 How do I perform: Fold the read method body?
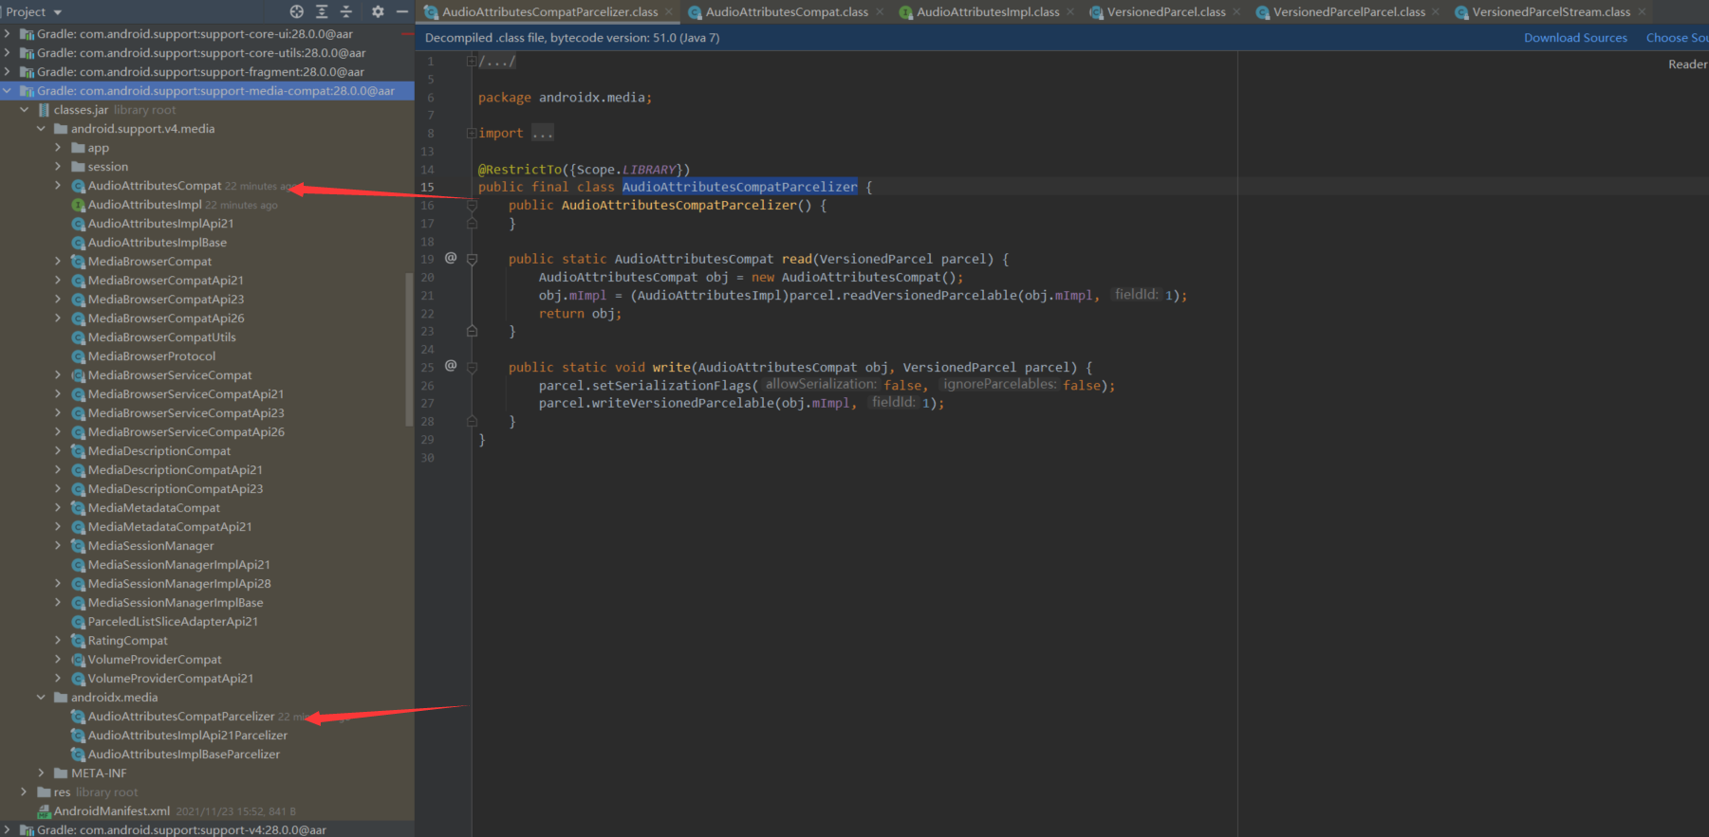pyautogui.click(x=472, y=259)
